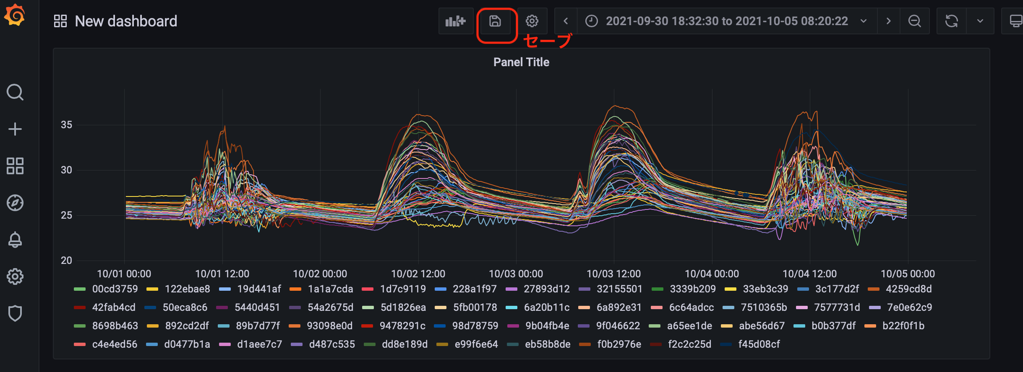
Task: Select legend entry 89b7d77f
Action: (258, 326)
